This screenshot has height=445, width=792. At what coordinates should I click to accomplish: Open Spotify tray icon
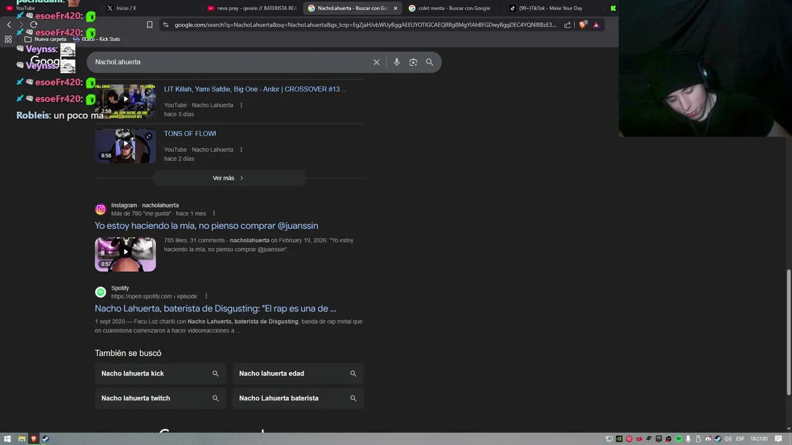point(678,439)
